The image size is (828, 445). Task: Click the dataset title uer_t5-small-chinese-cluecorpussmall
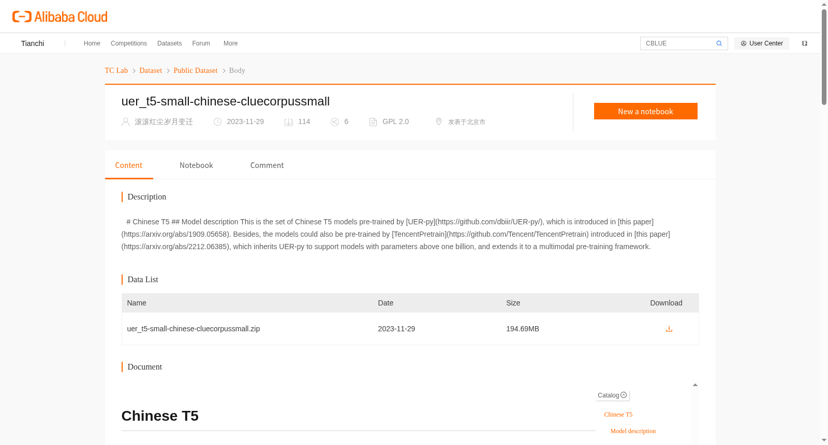coord(226,101)
